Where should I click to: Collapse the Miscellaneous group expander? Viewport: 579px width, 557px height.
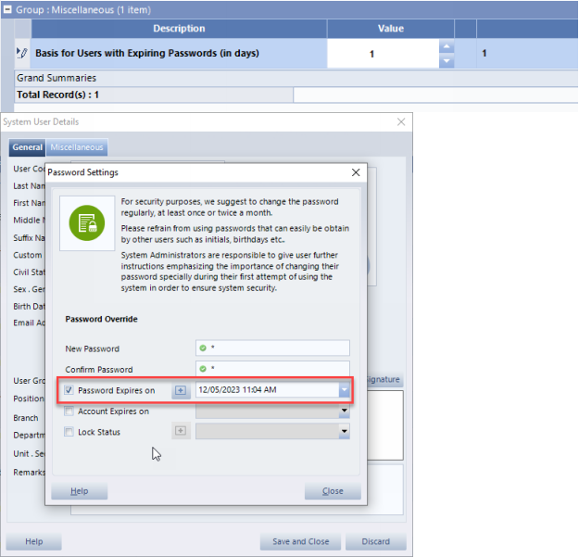click(7, 8)
